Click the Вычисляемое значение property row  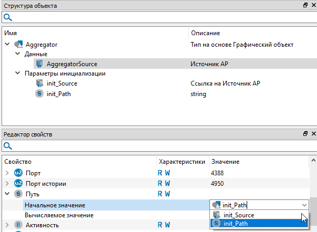59,215
